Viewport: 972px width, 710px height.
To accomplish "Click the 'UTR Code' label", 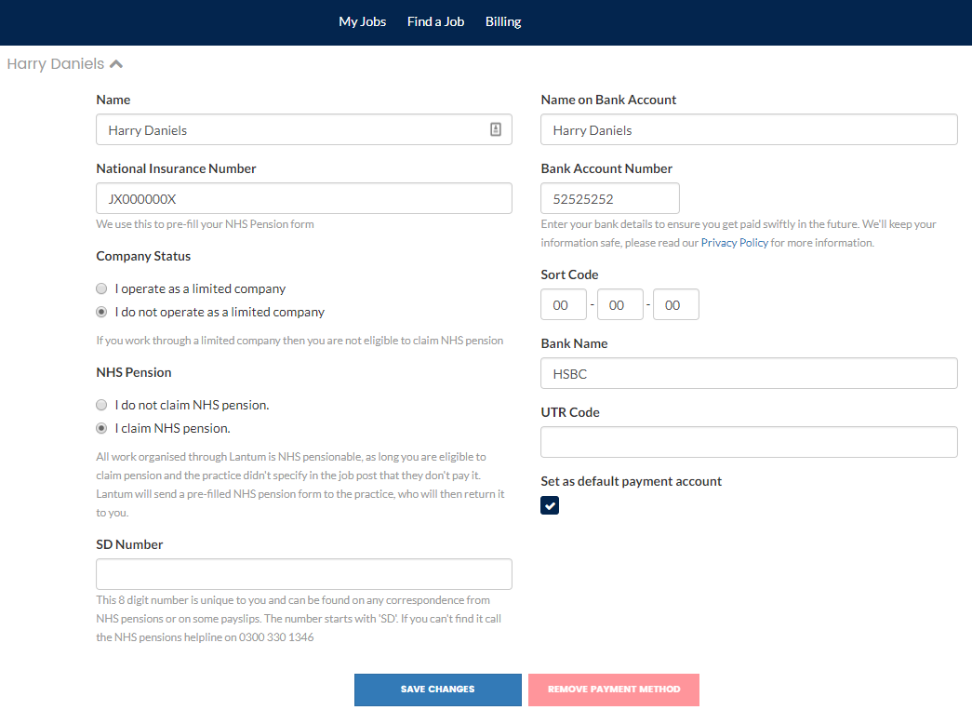I will coord(570,412).
